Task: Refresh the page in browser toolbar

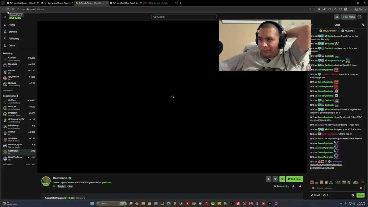Action: pos(8,9)
